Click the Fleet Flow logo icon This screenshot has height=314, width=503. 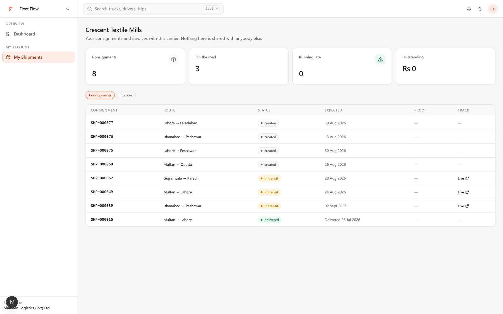(x=10, y=9)
